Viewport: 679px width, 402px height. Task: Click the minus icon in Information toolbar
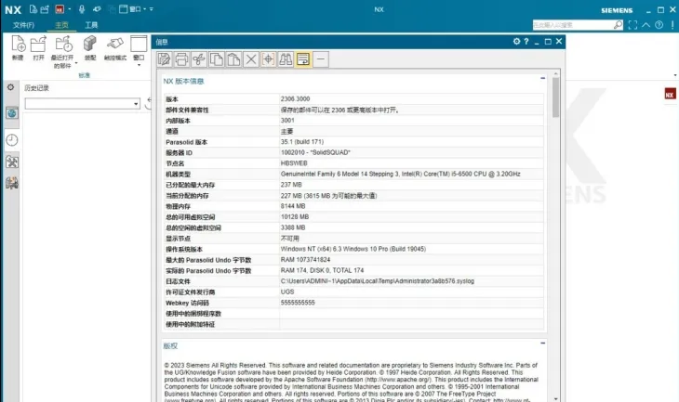321,59
